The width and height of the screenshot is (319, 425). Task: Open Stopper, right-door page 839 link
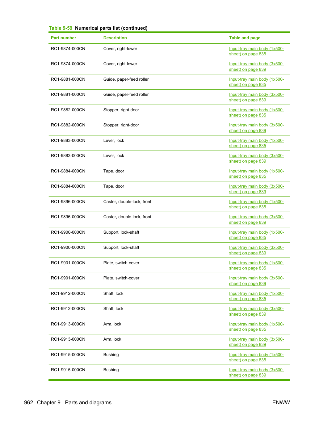(x=256, y=128)
